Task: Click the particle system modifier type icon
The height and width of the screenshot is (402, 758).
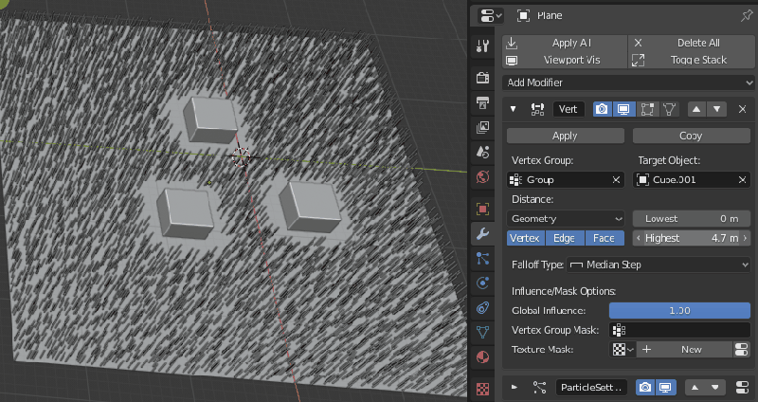Action: tap(539, 388)
